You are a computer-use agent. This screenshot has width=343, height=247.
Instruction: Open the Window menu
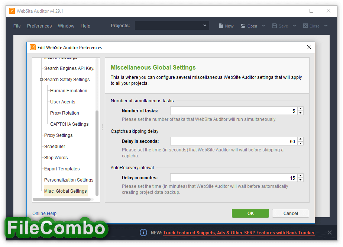pos(66,26)
